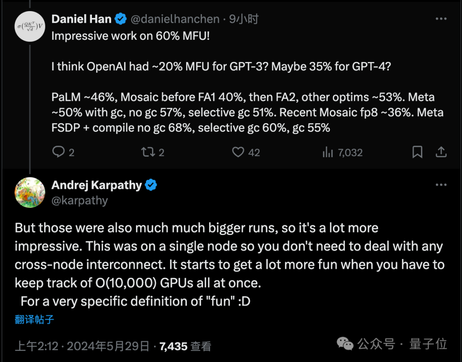The image size is (462, 362).
Task: Click Andrej Karpathy's verified badge
Action: 151,185
